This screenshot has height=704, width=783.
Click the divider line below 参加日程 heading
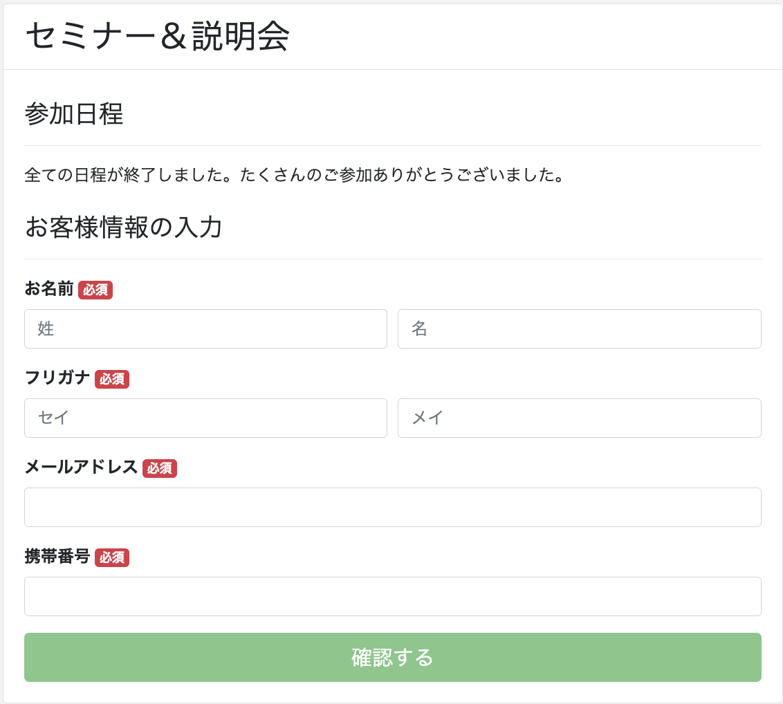point(392,145)
